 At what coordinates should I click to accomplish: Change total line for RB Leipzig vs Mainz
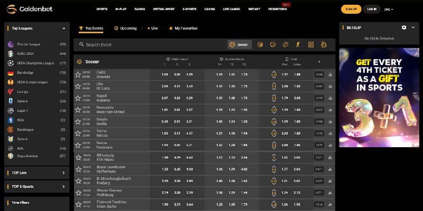click(x=274, y=157)
